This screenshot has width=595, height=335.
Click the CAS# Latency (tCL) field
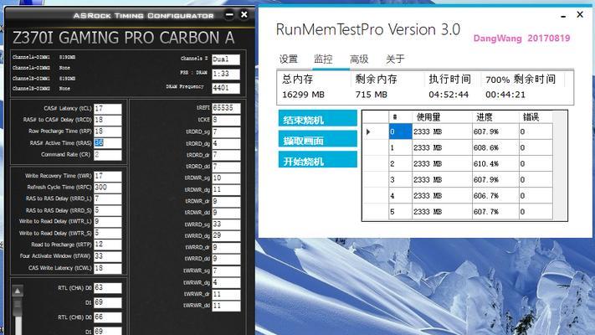108,109
